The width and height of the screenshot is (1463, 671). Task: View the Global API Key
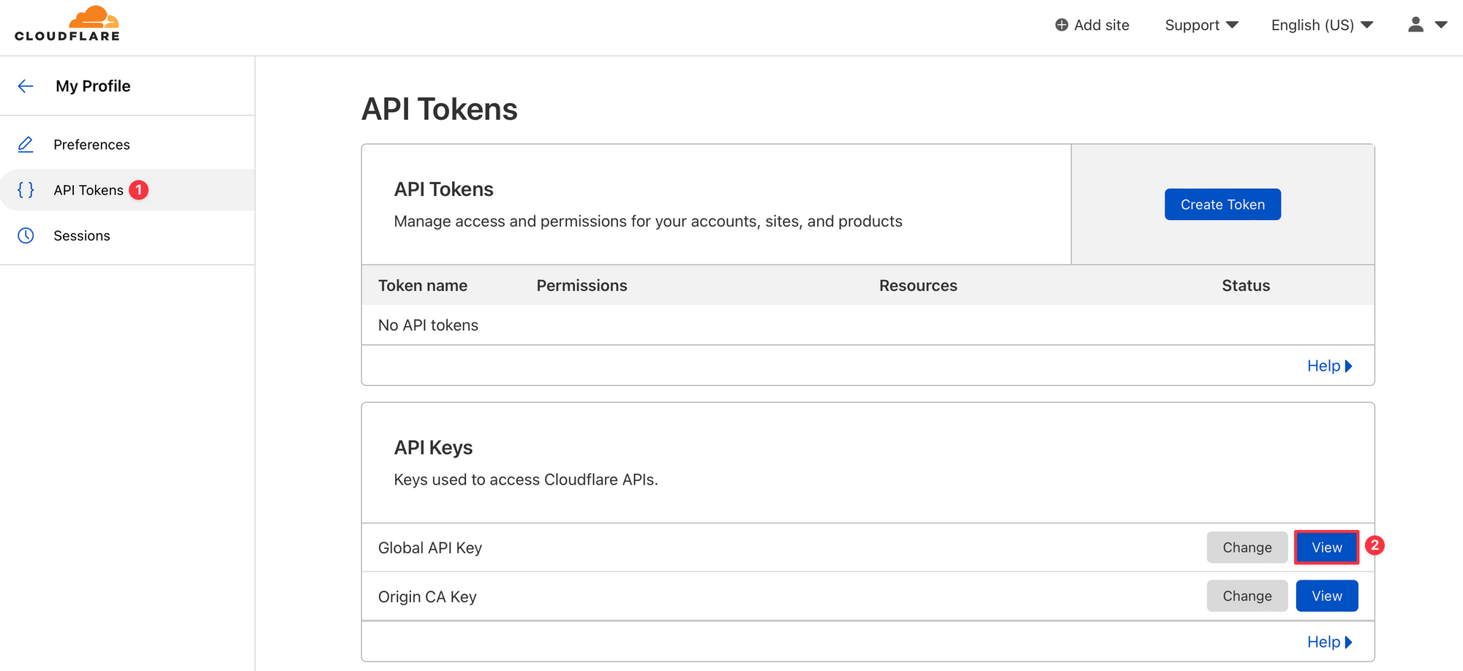[x=1326, y=547]
